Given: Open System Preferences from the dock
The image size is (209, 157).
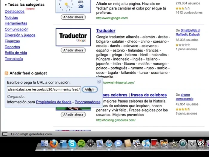Looking at the screenshot, I should pyautogui.click(x=192, y=144).
